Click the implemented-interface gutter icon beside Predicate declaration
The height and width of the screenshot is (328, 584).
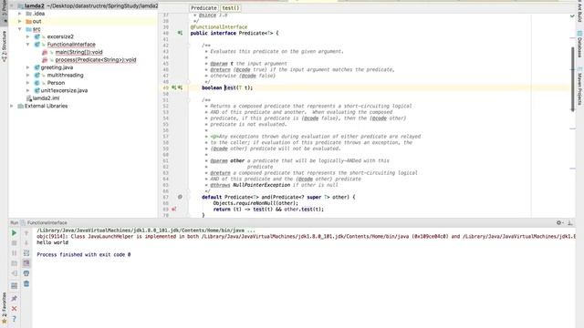[180, 33]
